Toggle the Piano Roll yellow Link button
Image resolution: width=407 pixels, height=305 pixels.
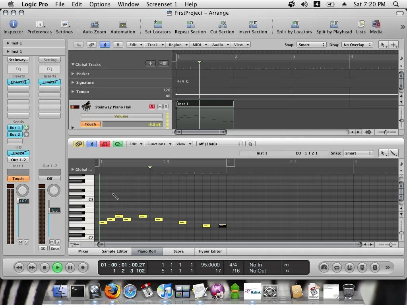point(79,144)
